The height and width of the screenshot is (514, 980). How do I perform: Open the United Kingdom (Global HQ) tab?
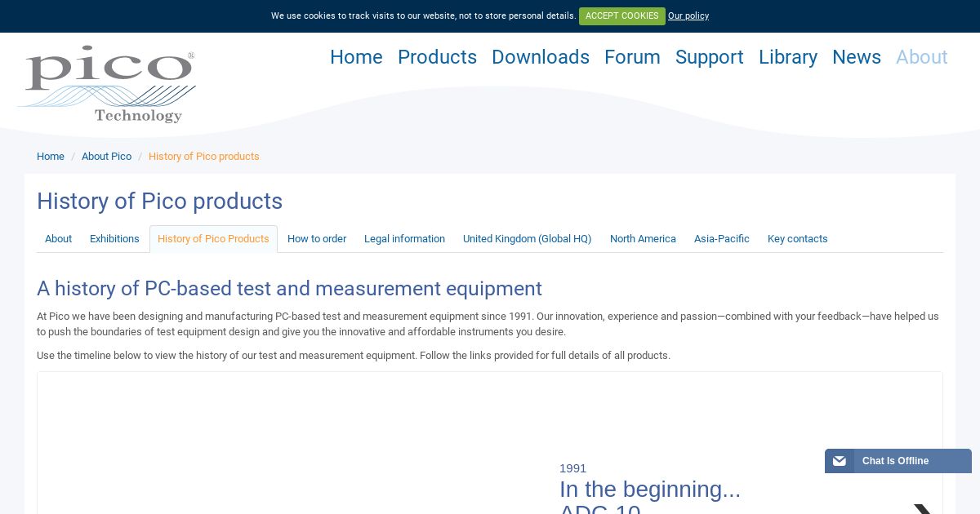tap(528, 239)
